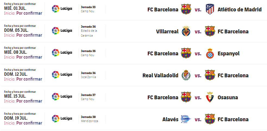This screenshot has width=267, height=131.
Task: Click the Osasuna club crest
Action: (210, 97)
